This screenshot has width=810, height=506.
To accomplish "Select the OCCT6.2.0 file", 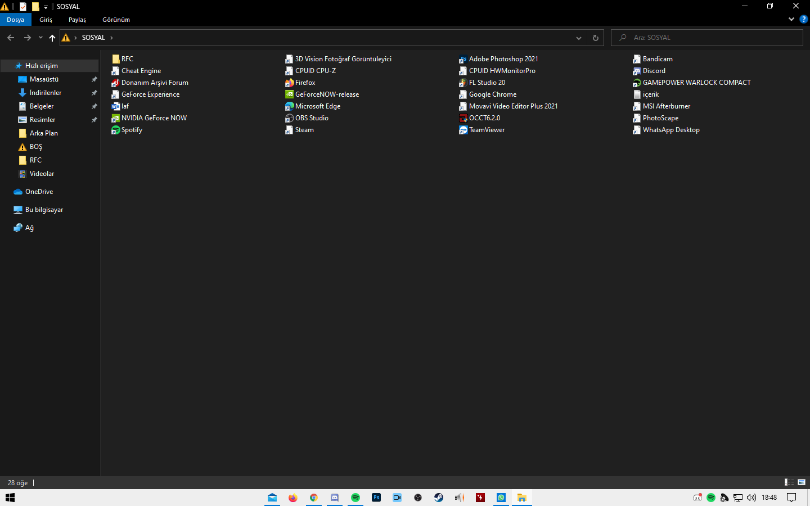I will [480, 118].
